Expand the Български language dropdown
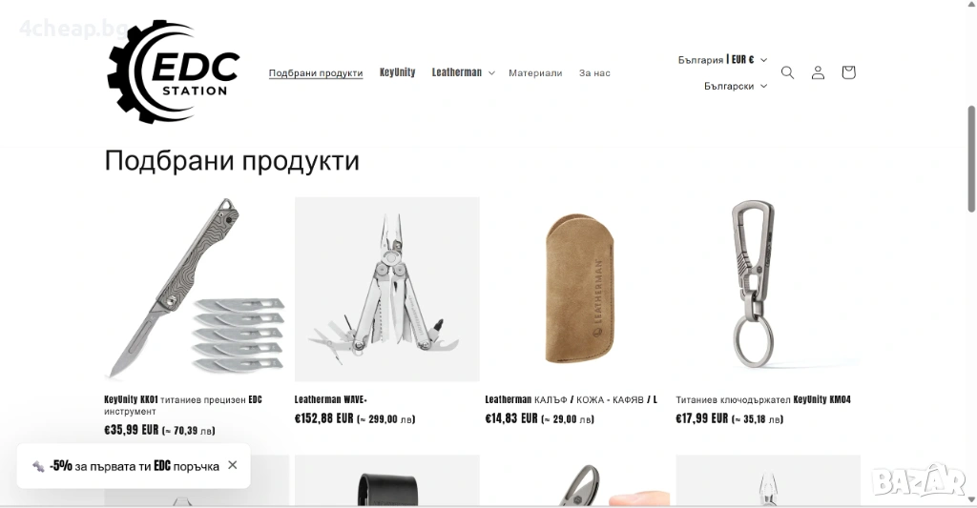The width and height of the screenshot is (977, 508). [736, 86]
